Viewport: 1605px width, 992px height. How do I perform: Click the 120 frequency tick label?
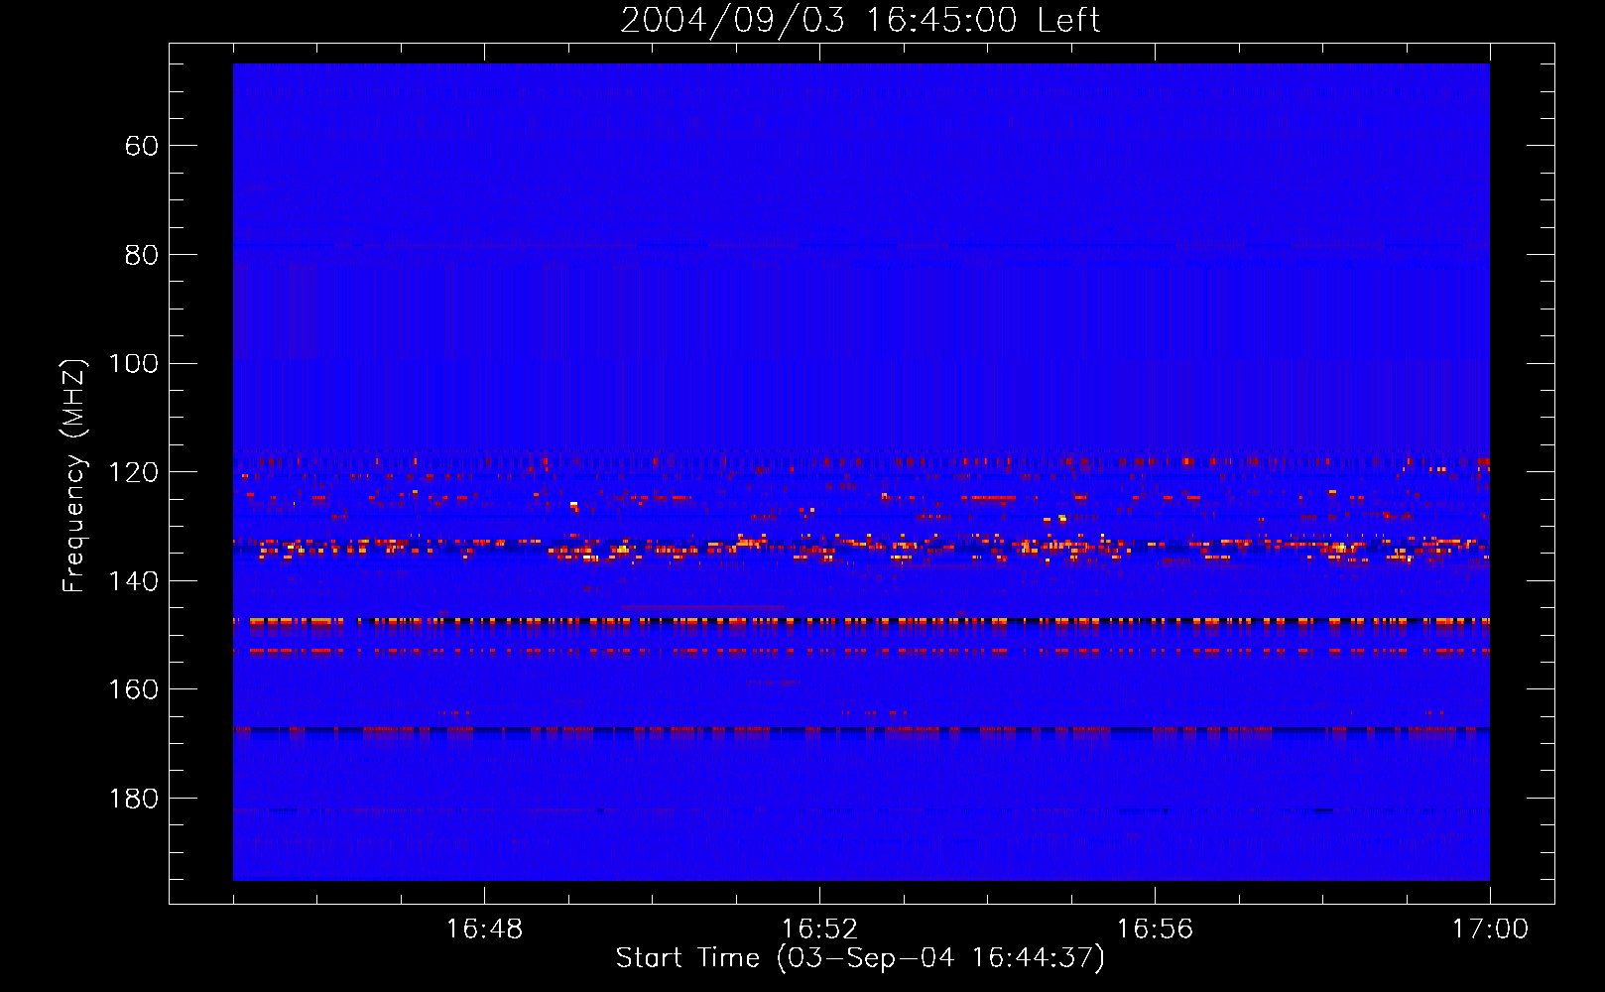pos(133,472)
